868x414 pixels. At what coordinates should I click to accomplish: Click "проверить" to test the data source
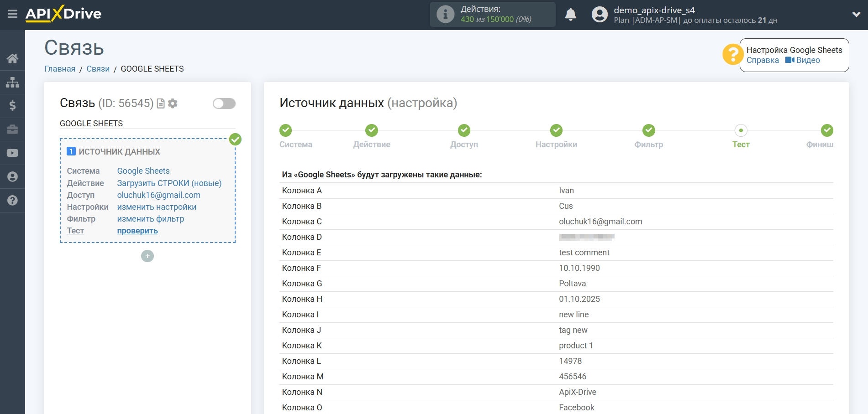(137, 231)
